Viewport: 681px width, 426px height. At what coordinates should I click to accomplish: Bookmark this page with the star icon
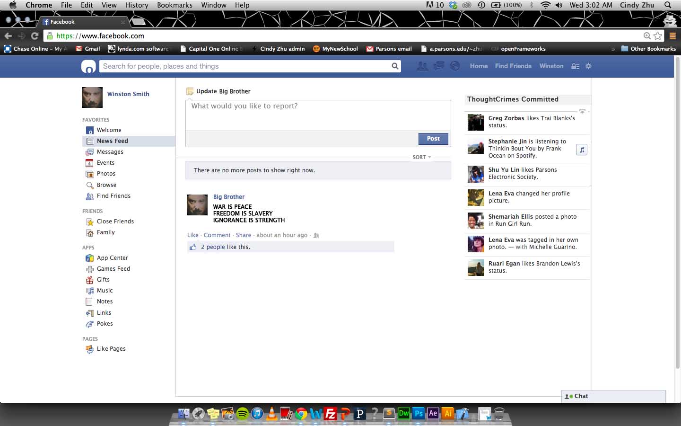tap(658, 35)
